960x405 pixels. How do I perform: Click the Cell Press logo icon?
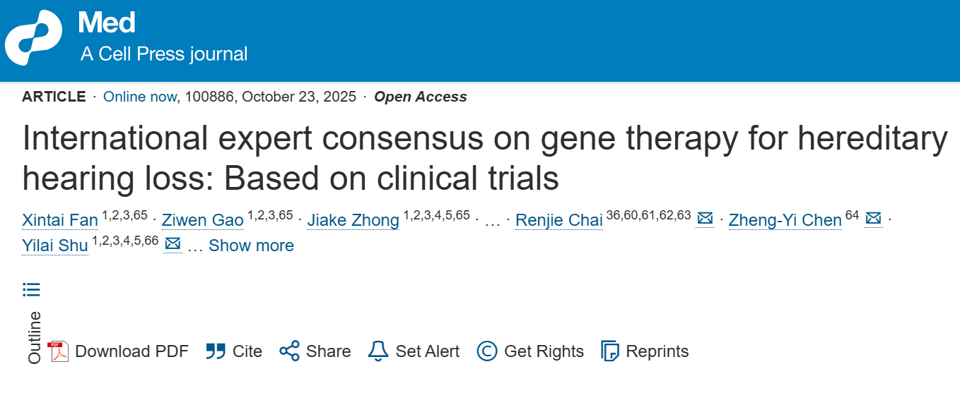tap(33, 37)
